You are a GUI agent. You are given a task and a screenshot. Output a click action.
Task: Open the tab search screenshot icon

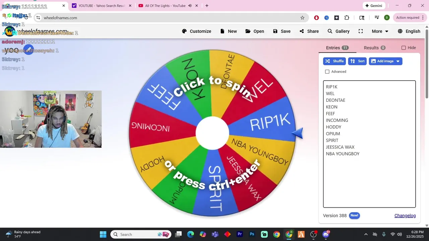tap(362, 18)
